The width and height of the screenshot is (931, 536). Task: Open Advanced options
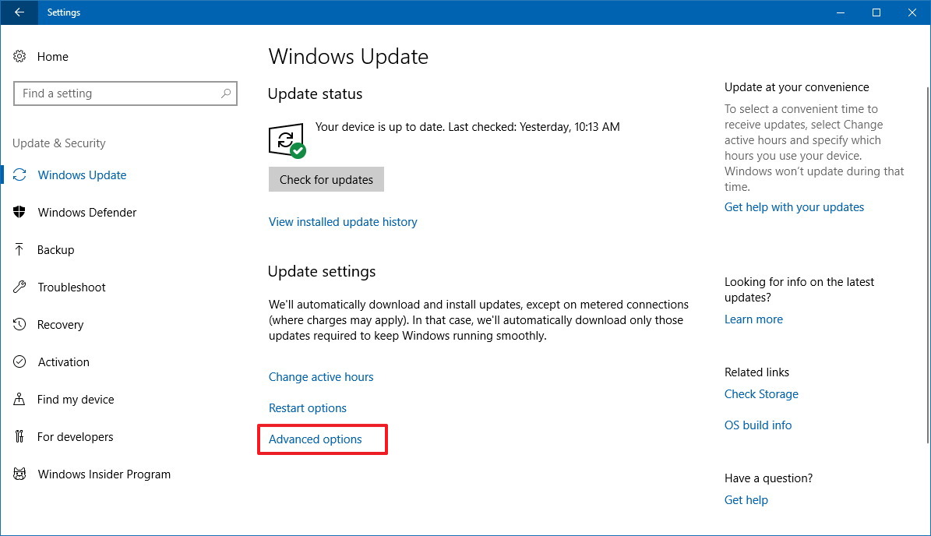click(315, 439)
